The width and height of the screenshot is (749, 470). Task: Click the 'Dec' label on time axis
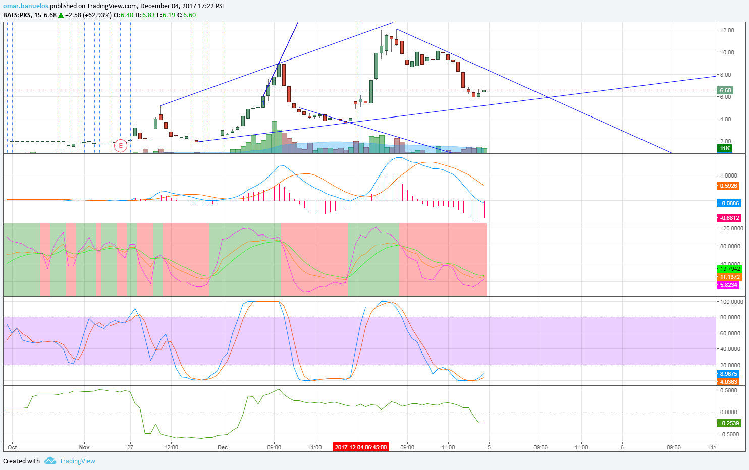pos(223,447)
